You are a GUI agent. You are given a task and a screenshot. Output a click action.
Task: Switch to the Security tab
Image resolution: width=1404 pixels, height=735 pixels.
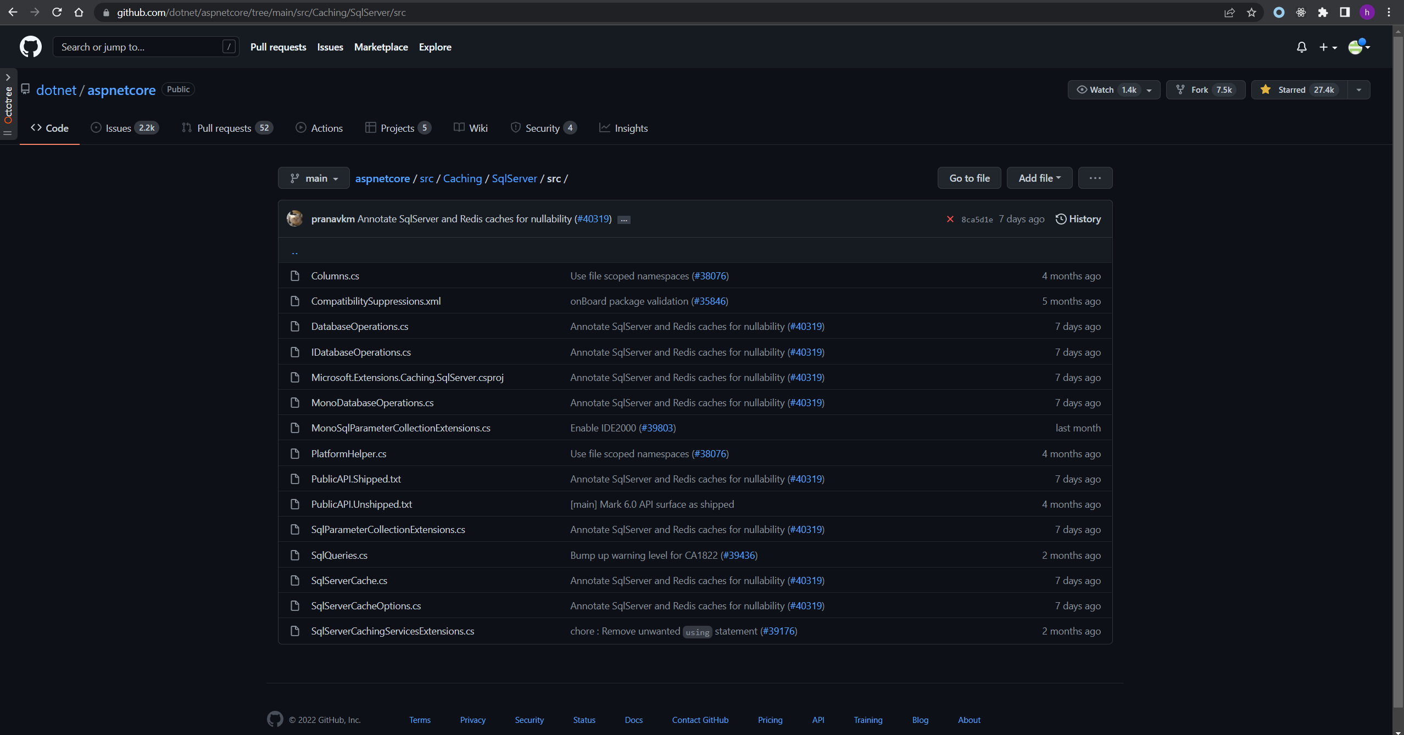point(544,128)
